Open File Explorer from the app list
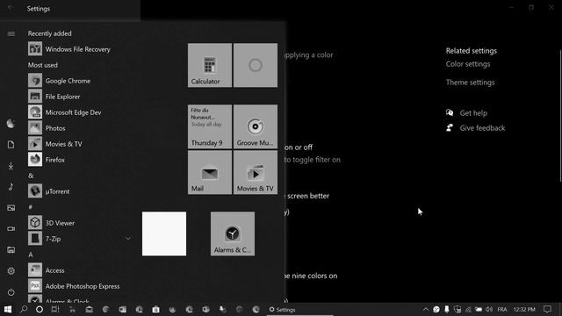Image resolution: width=562 pixels, height=316 pixels. click(81, 97)
